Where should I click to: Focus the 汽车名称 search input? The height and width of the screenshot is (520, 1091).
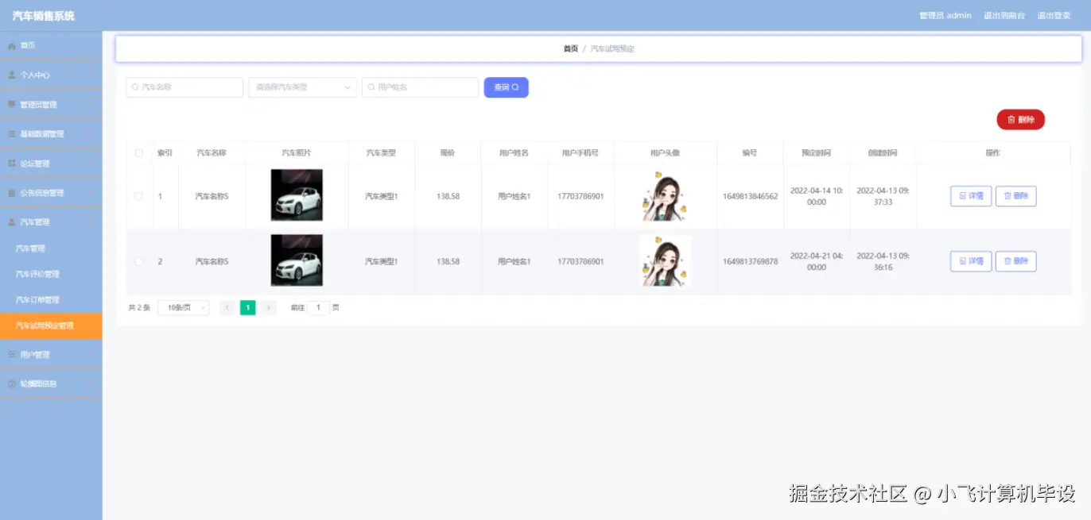(x=184, y=87)
